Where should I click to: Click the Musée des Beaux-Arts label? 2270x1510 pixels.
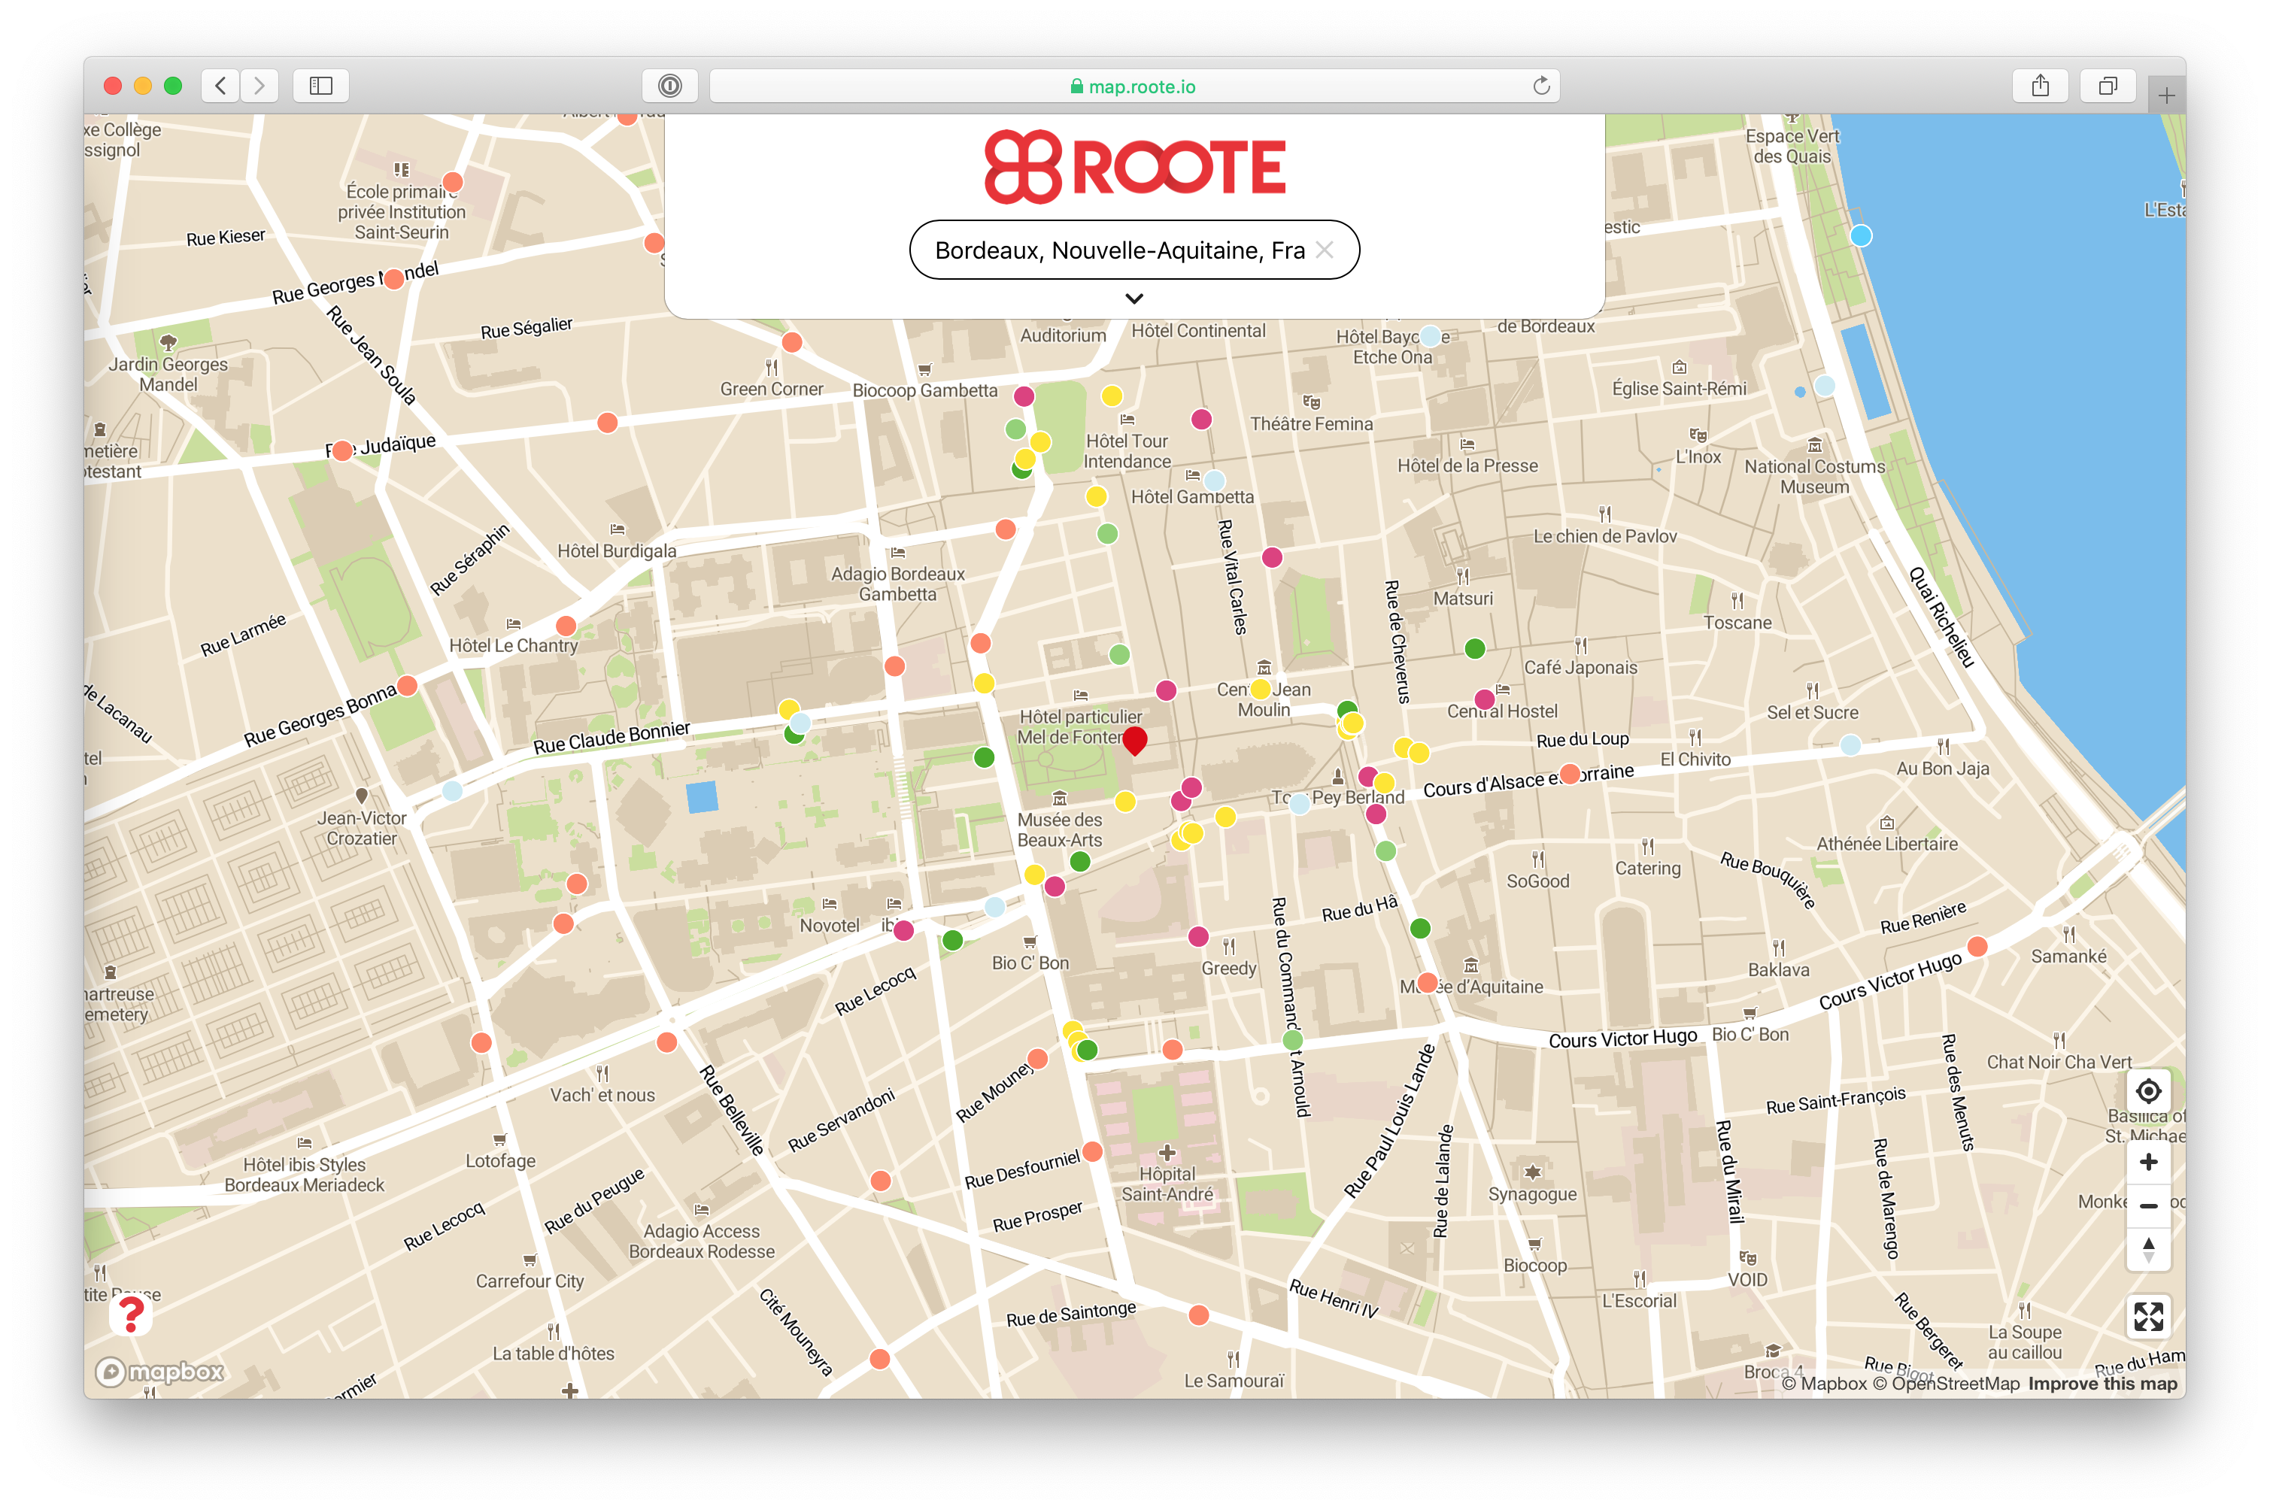coord(1059,829)
